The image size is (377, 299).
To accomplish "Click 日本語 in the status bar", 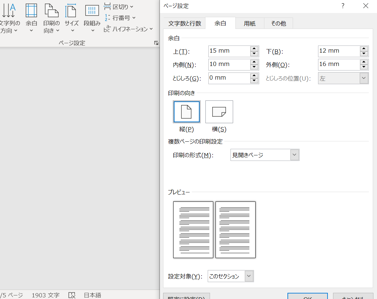I will coord(92,295).
